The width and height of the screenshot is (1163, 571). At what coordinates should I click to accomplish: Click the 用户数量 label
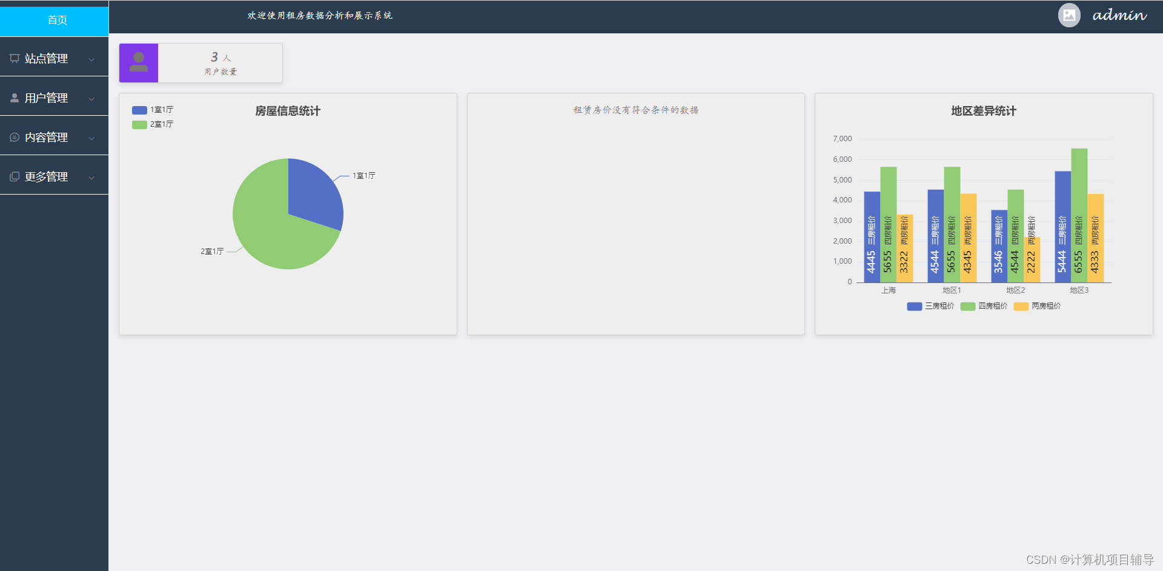click(x=220, y=72)
